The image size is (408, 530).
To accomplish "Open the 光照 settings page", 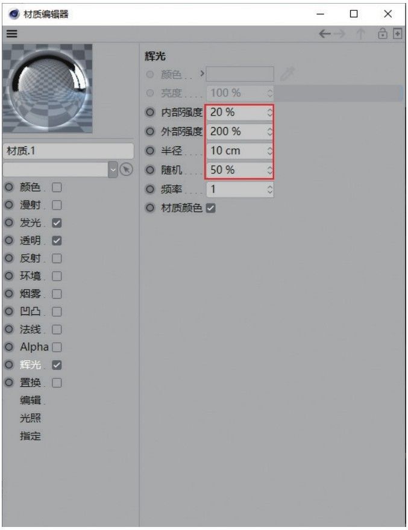I will click(x=30, y=418).
